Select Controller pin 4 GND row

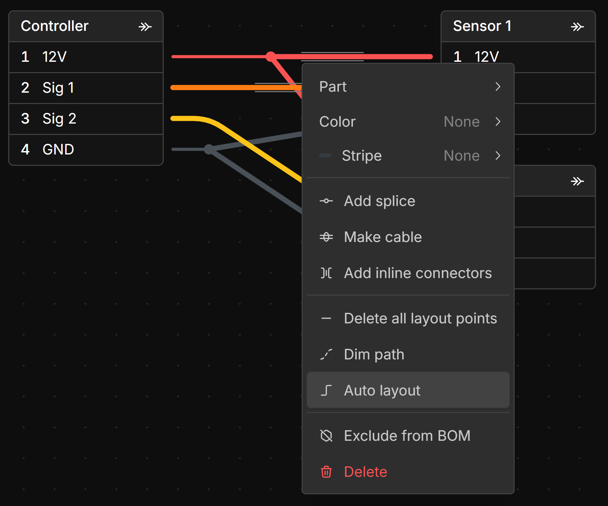[x=86, y=150]
